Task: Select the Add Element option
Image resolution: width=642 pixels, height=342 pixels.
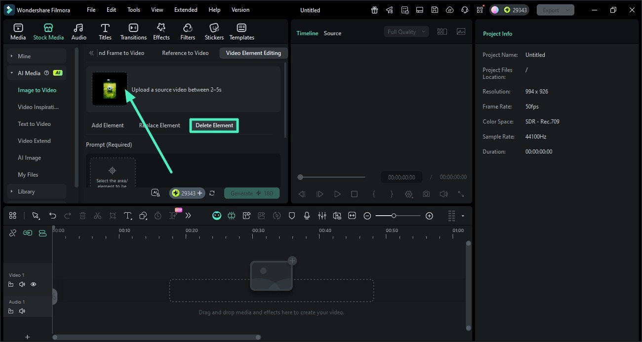Action: 108,125
